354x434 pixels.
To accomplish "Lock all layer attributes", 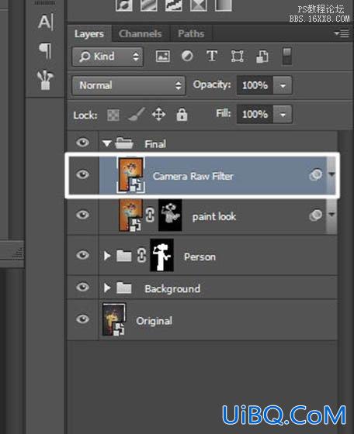I will pyautogui.click(x=182, y=115).
